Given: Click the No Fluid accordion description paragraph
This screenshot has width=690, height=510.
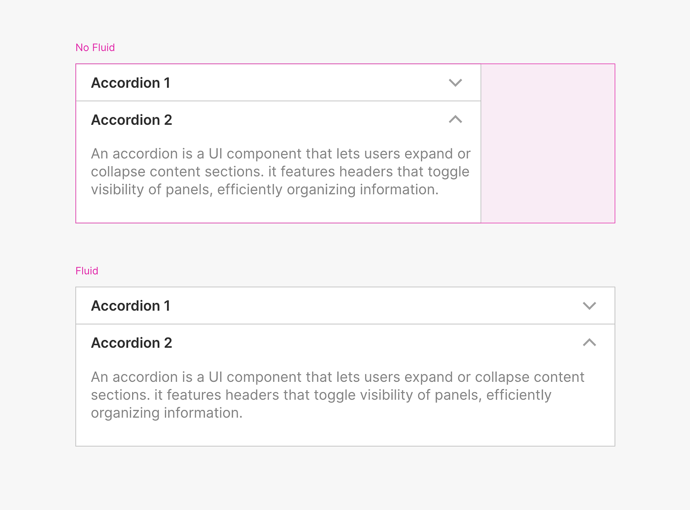Looking at the screenshot, I should [280, 172].
